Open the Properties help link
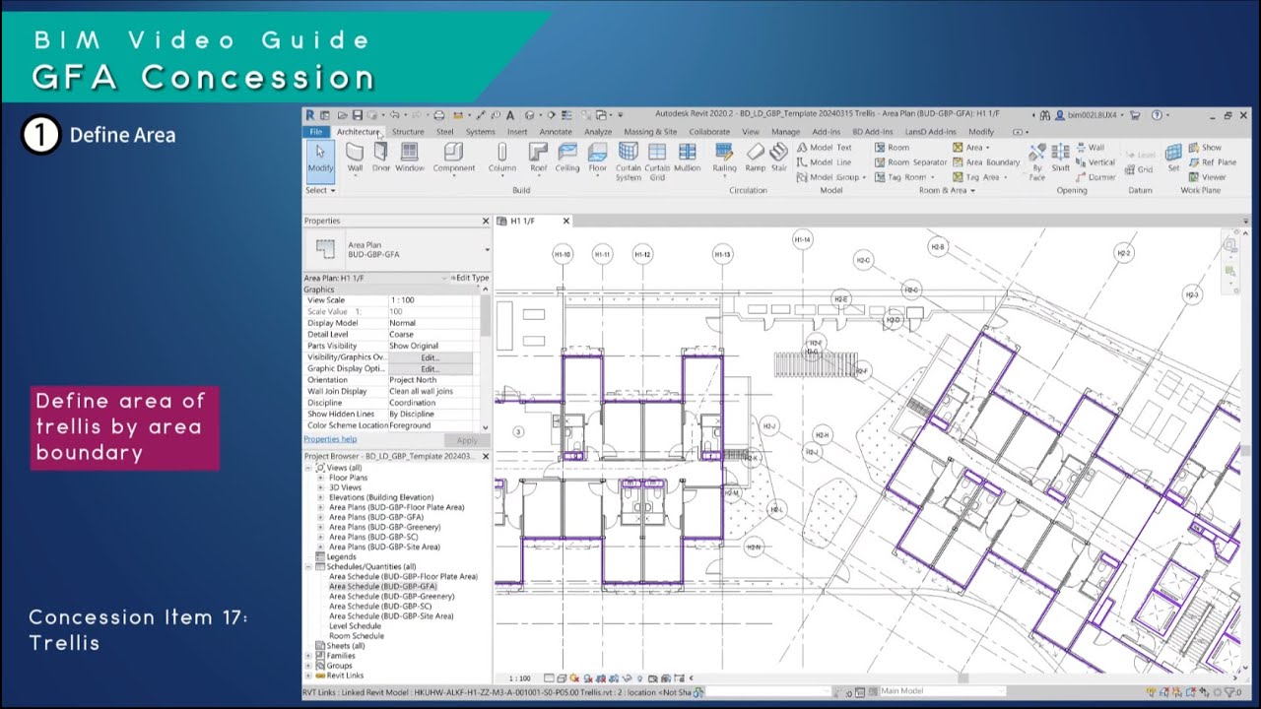This screenshot has height=709, width=1261. point(330,439)
